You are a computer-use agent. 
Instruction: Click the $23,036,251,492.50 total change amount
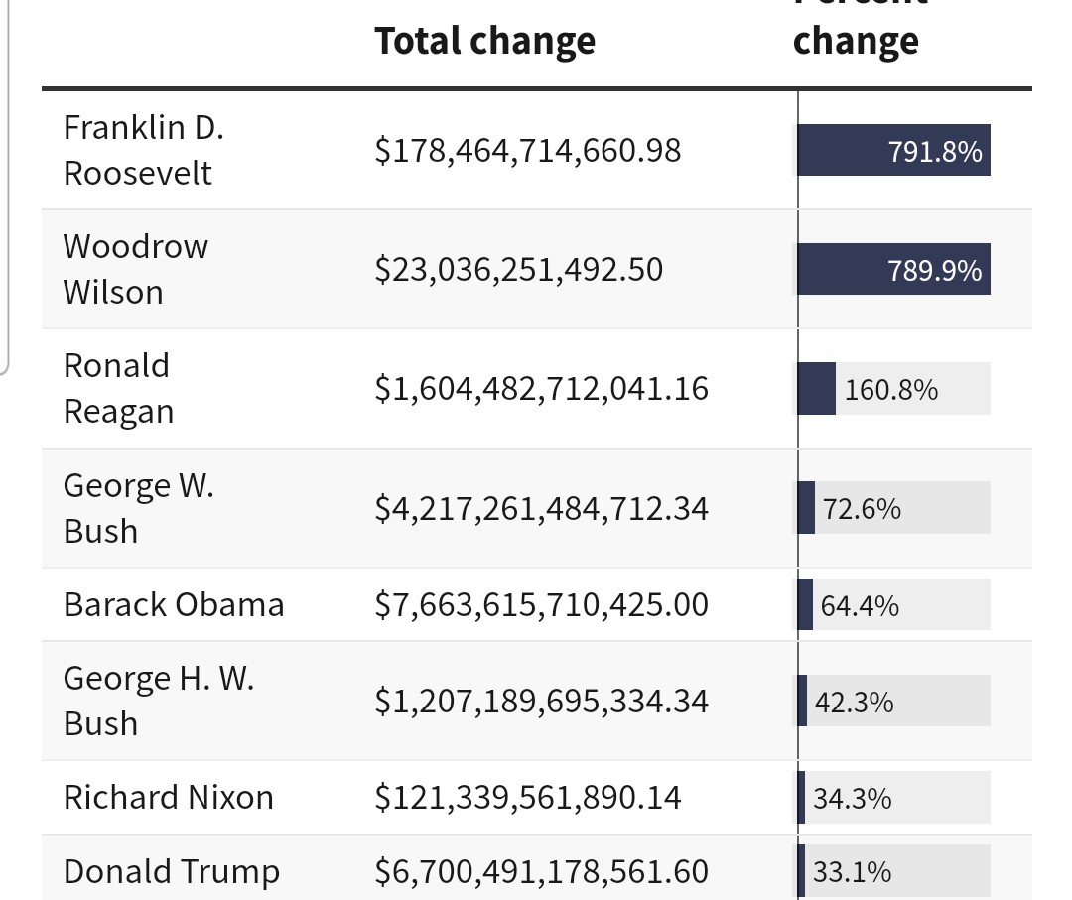coord(518,270)
